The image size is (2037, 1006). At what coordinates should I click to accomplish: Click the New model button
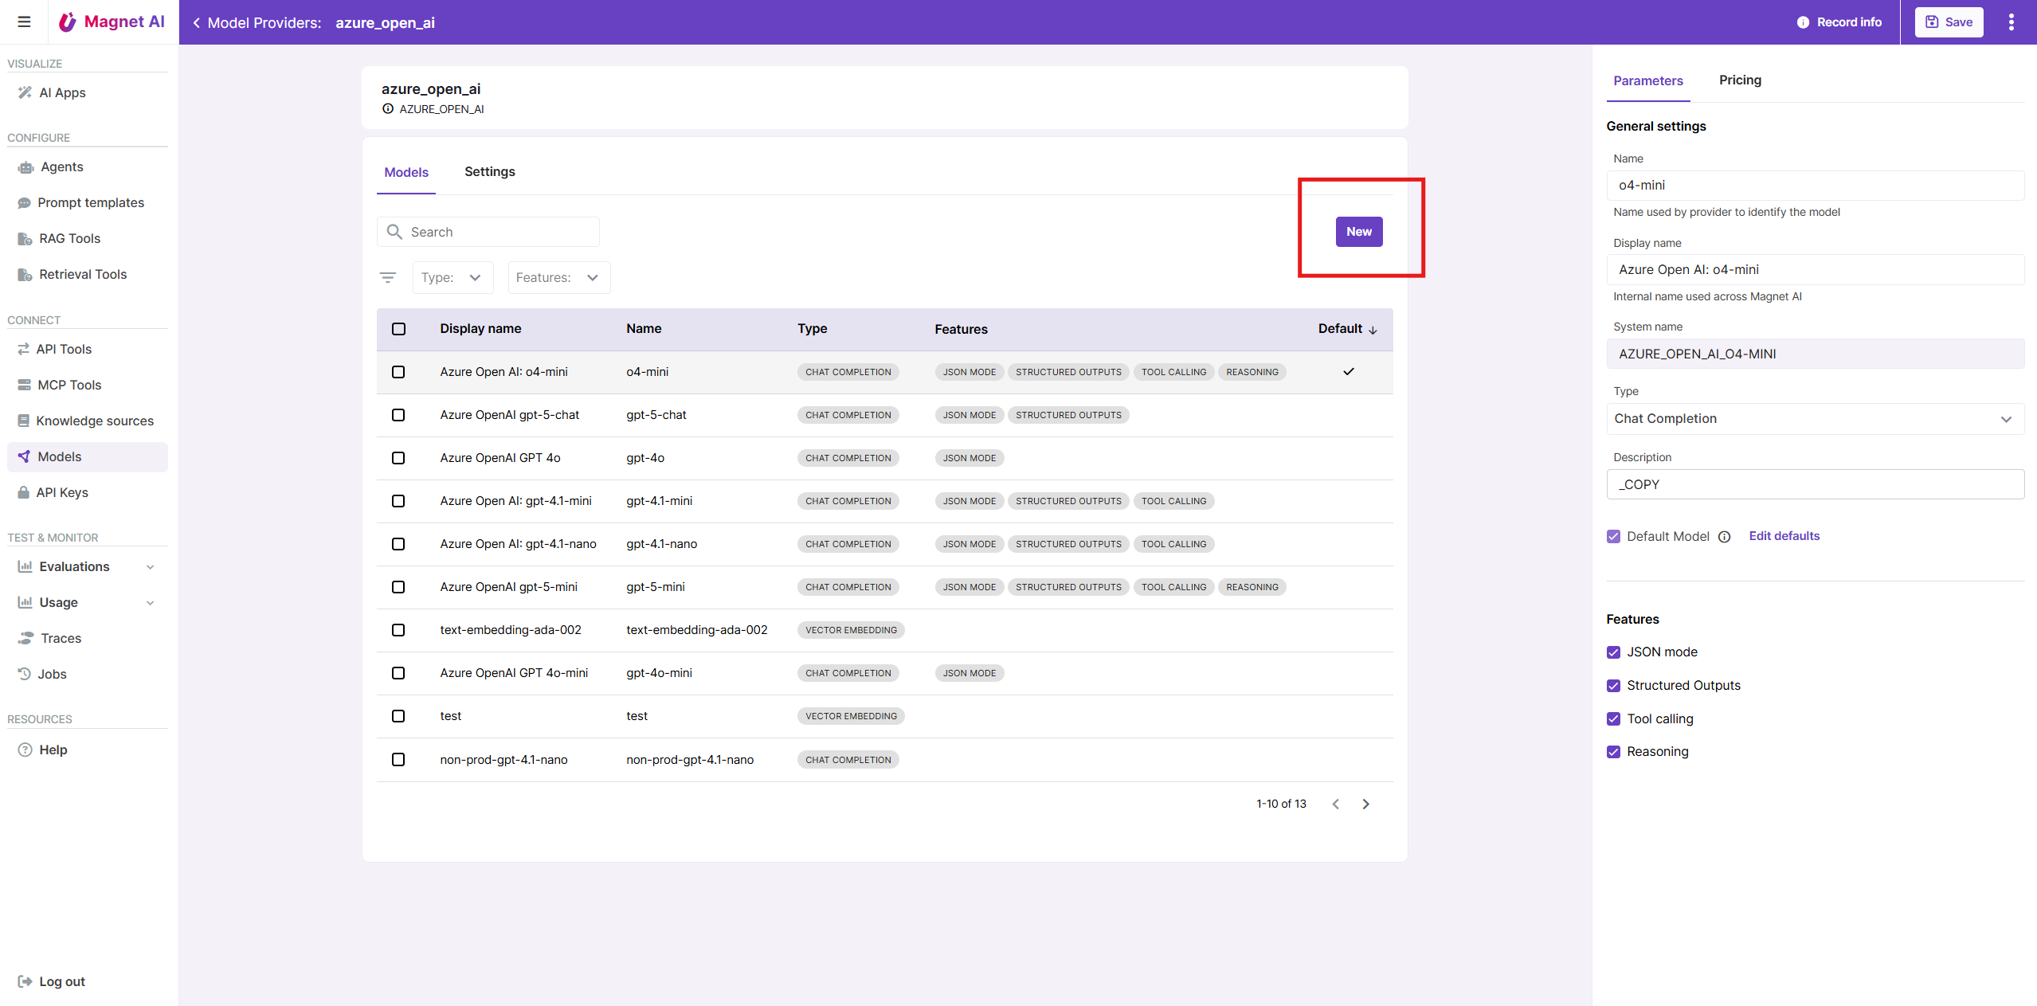coord(1358,232)
